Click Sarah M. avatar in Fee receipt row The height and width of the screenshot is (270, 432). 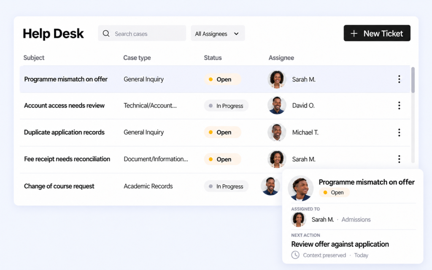click(277, 159)
